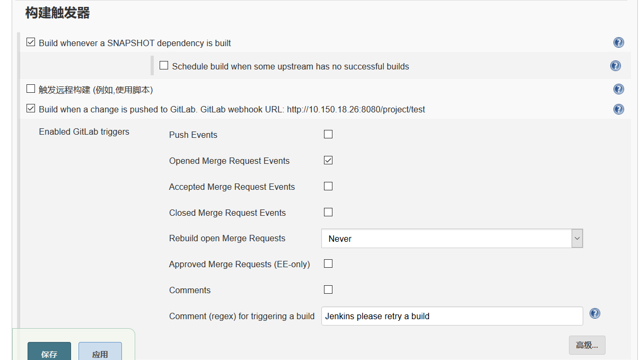This screenshot has height=360, width=640.
Task: Disable Opened Merge Request Events
Action: click(x=328, y=160)
